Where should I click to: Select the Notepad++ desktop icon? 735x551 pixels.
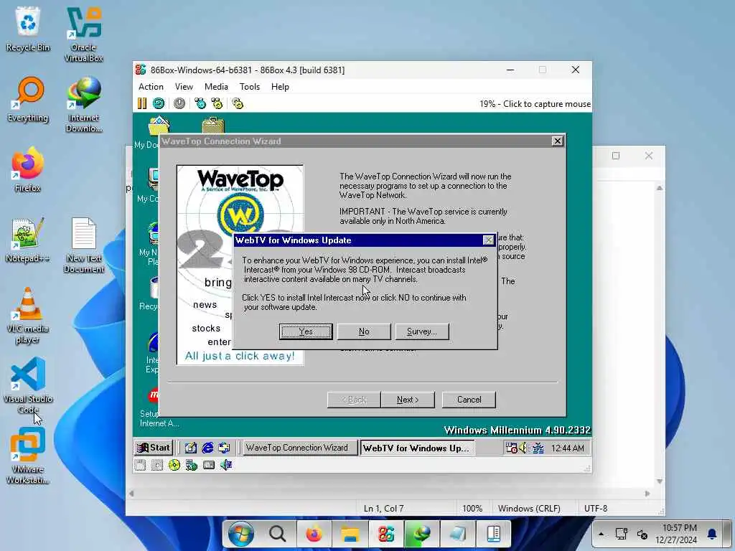[28, 240]
